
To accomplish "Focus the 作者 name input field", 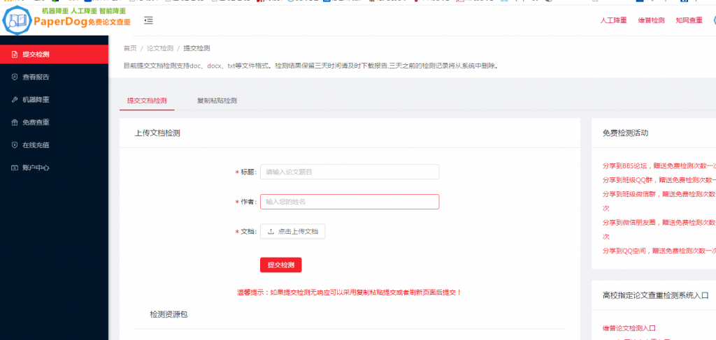I will [350, 202].
